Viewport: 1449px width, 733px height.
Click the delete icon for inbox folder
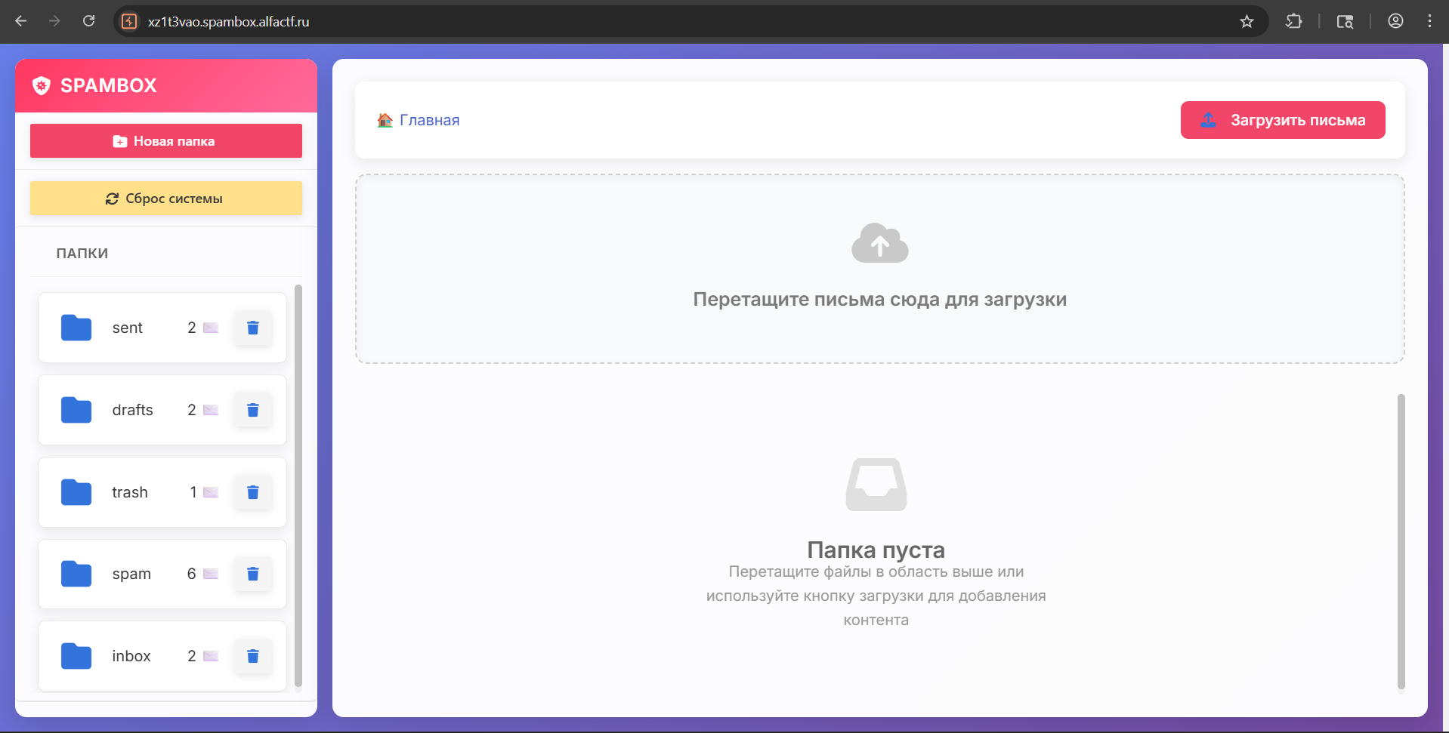pos(252,656)
